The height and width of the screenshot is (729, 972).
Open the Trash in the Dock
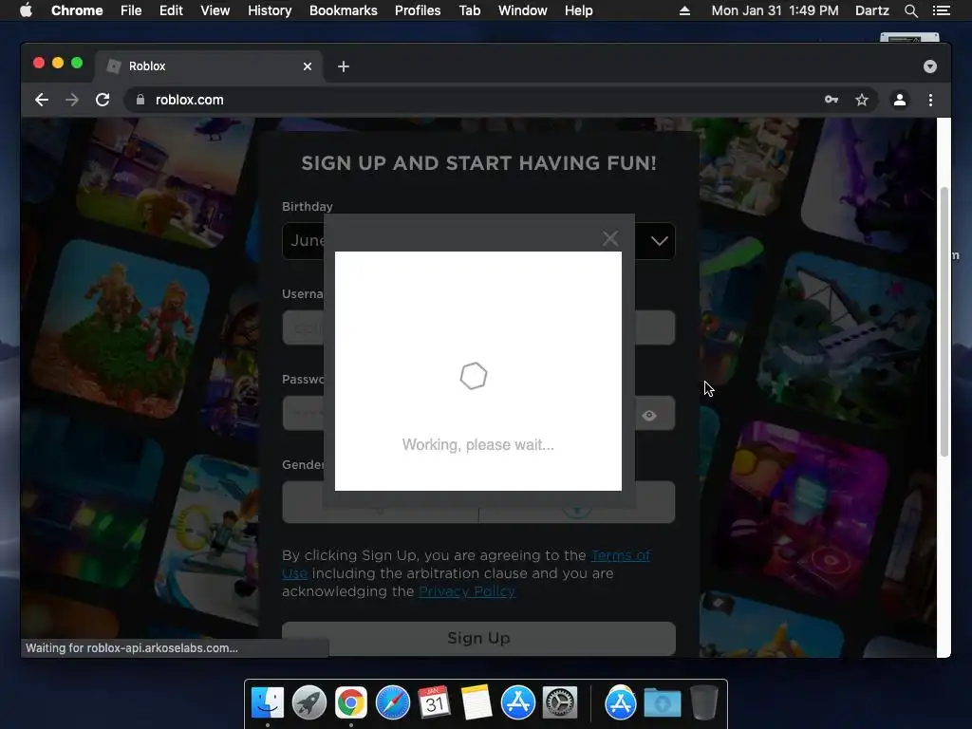[x=704, y=702]
